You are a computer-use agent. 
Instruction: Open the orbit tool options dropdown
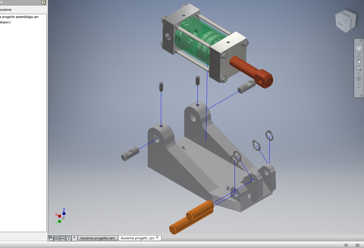[359, 84]
